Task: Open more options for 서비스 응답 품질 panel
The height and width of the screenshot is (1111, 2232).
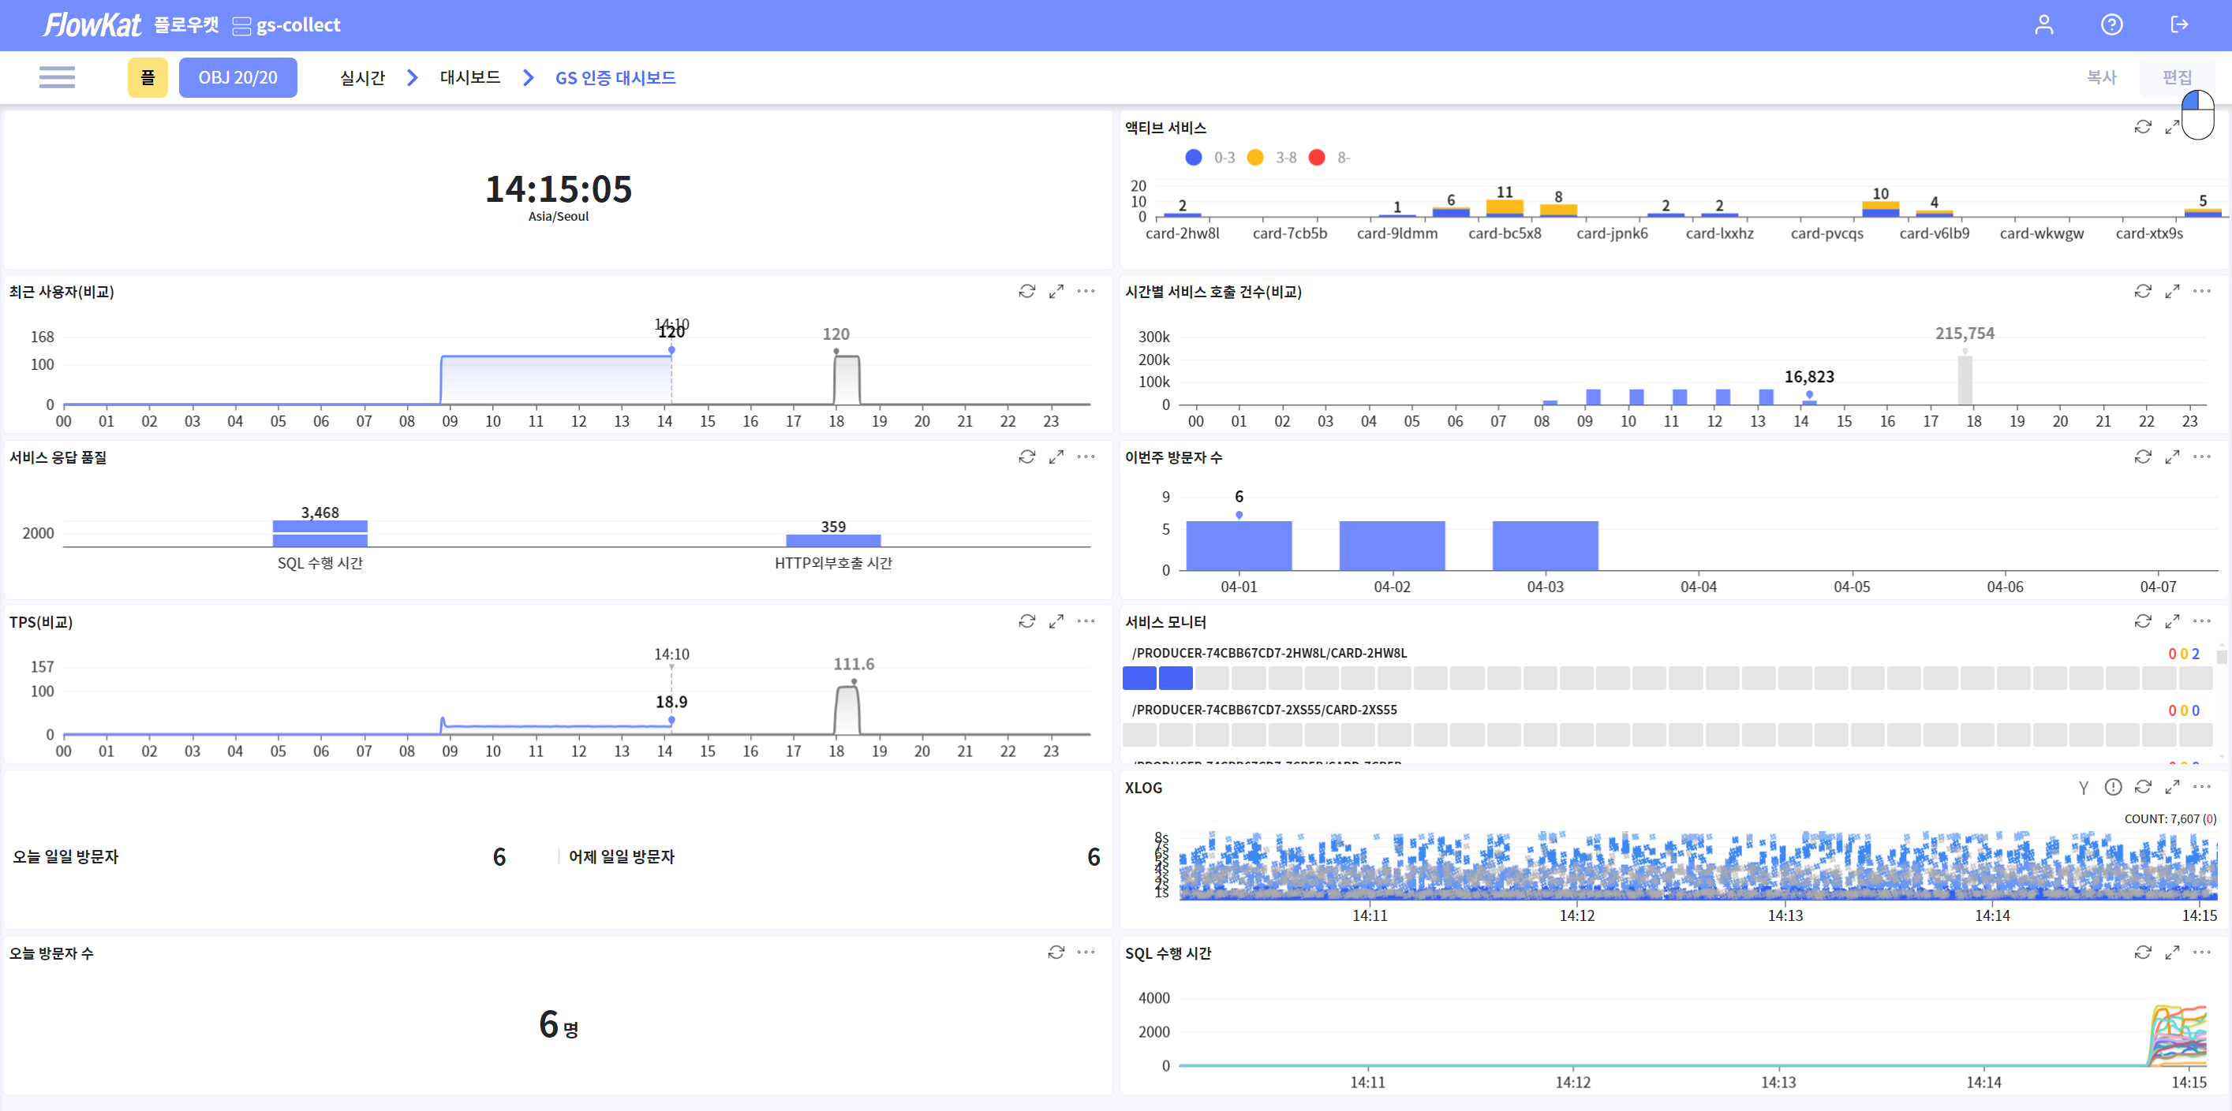Action: [1086, 457]
